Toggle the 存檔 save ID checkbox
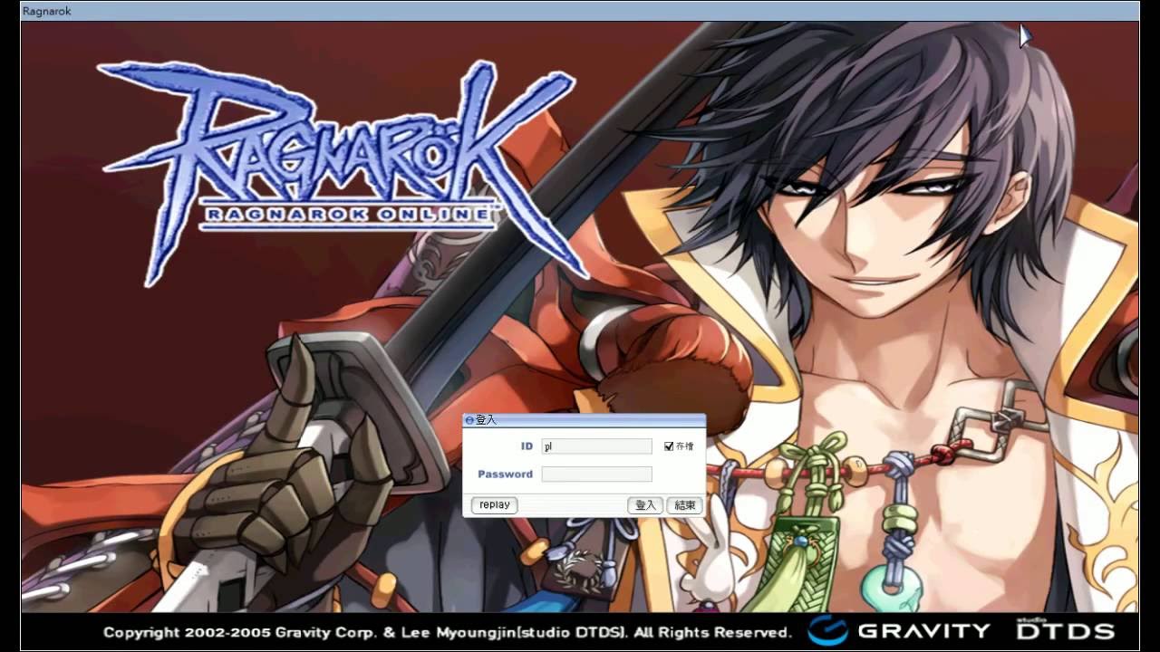1160x652 pixels. [x=669, y=446]
